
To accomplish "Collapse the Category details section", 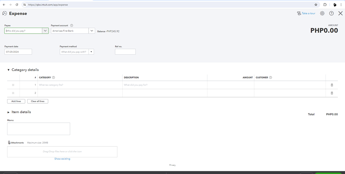I will pyautogui.click(x=8, y=70).
